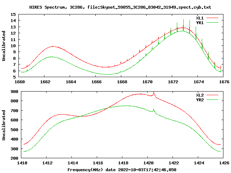The height and width of the screenshot is (173, 231).
Task: Click the 1664 x-axis tick label
Action: 71,82
